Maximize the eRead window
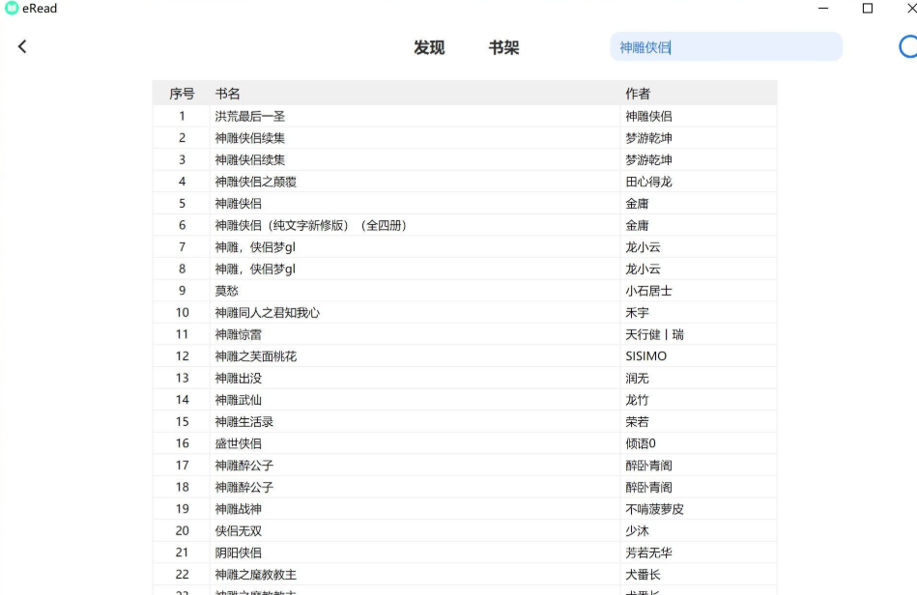The height and width of the screenshot is (595, 917). [x=868, y=8]
